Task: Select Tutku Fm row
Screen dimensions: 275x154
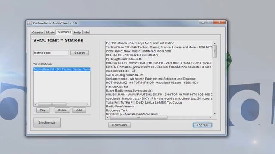Action: (x=159, y=103)
